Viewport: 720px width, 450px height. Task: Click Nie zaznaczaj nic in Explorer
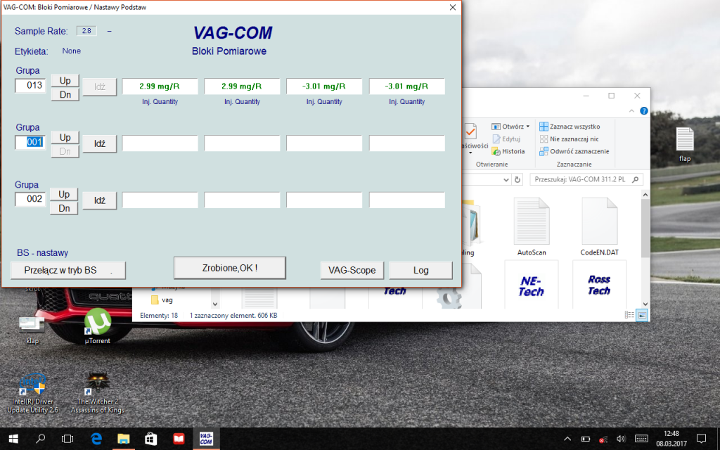coord(570,139)
